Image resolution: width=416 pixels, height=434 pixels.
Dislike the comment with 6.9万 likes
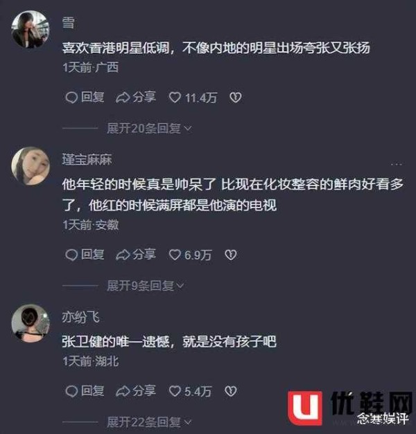click(x=230, y=255)
